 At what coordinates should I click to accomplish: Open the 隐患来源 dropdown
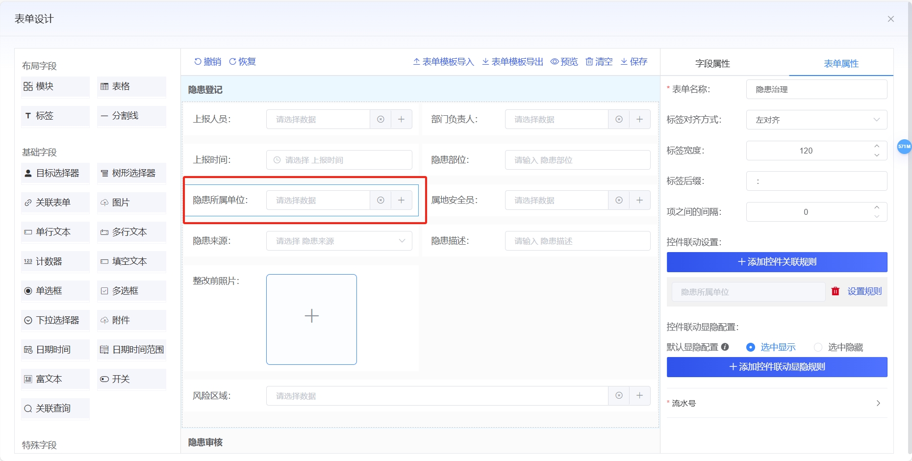pyautogui.click(x=339, y=241)
